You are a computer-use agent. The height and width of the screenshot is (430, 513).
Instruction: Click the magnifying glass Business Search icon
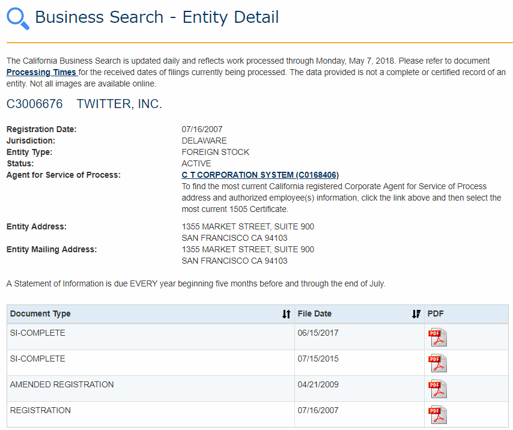pos(17,19)
